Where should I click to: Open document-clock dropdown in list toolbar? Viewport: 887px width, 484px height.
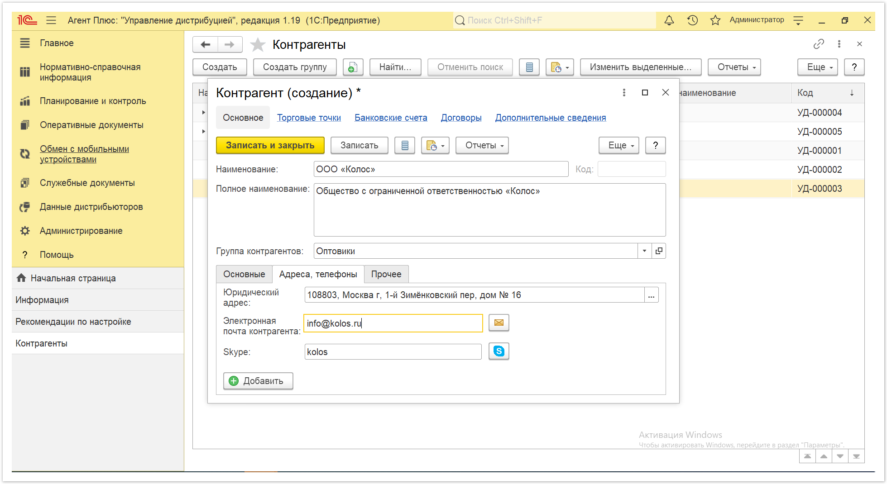click(x=560, y=67)
